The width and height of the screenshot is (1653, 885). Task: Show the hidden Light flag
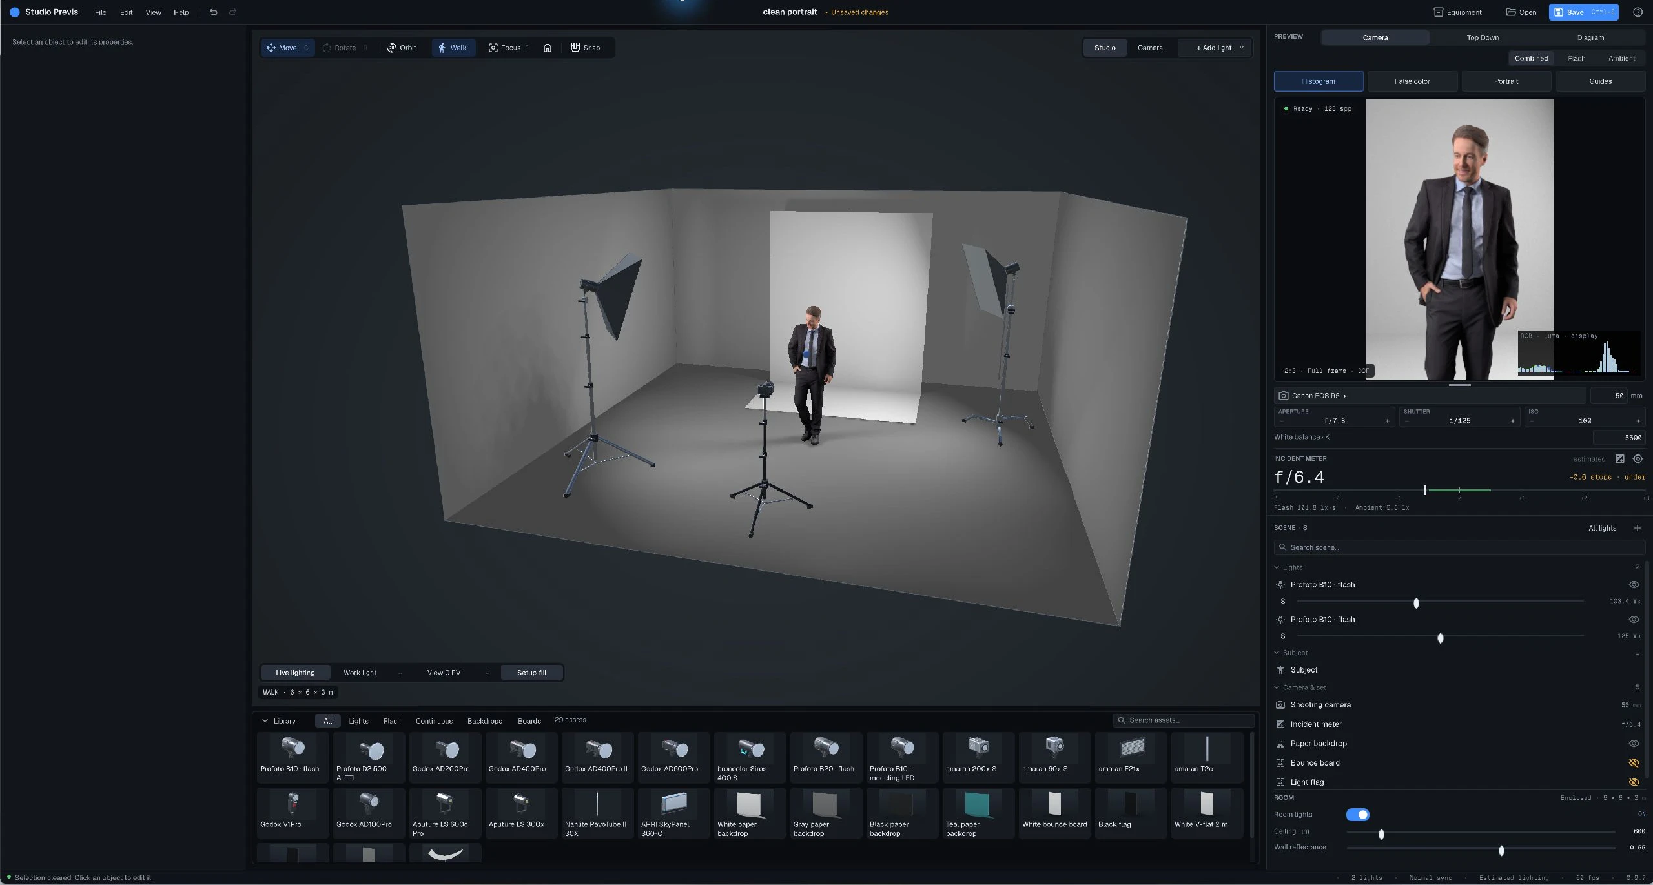(x=1634, y=782)
